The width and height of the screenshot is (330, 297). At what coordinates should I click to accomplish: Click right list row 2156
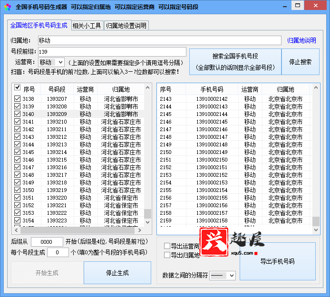235,198
